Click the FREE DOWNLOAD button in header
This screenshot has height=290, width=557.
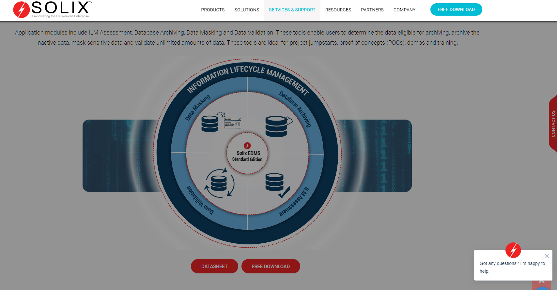pos(456,9)
